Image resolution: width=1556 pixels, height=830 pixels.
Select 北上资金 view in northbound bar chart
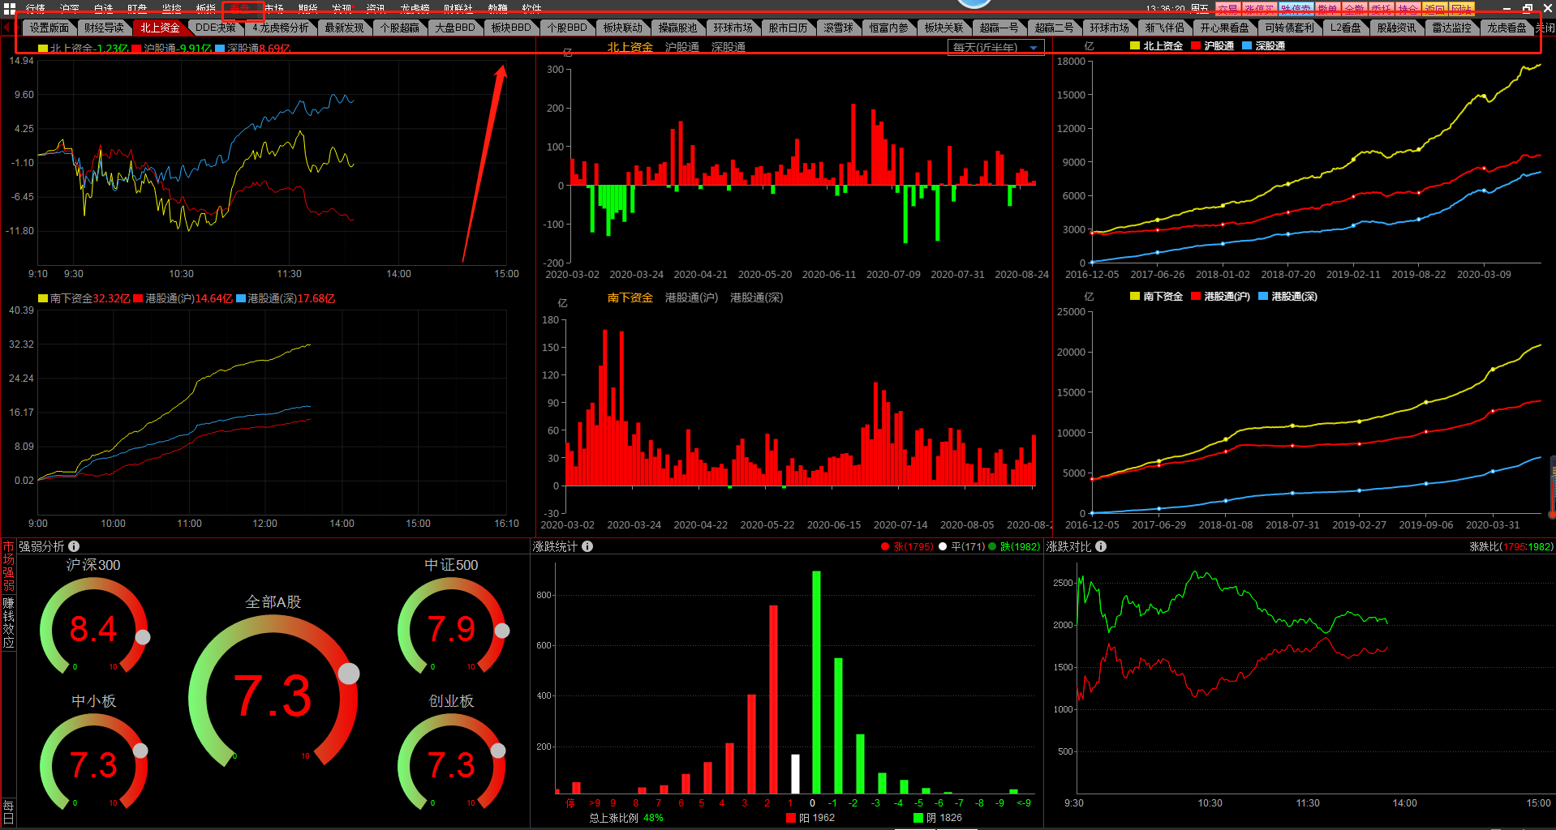pyautogui.click(x=630, y=47)
